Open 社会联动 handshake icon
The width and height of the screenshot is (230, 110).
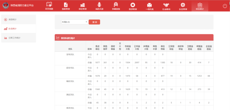coord(166,5)
